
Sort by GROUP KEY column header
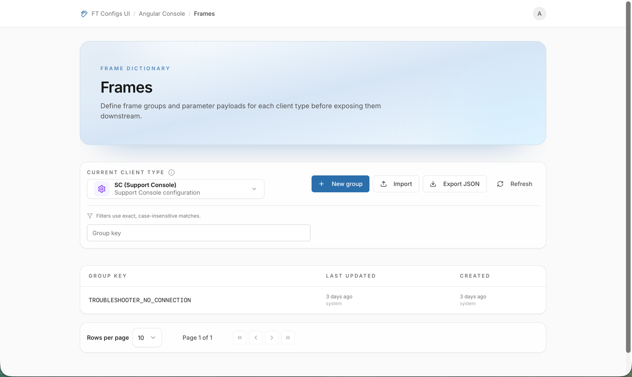(x=108, y=276)
